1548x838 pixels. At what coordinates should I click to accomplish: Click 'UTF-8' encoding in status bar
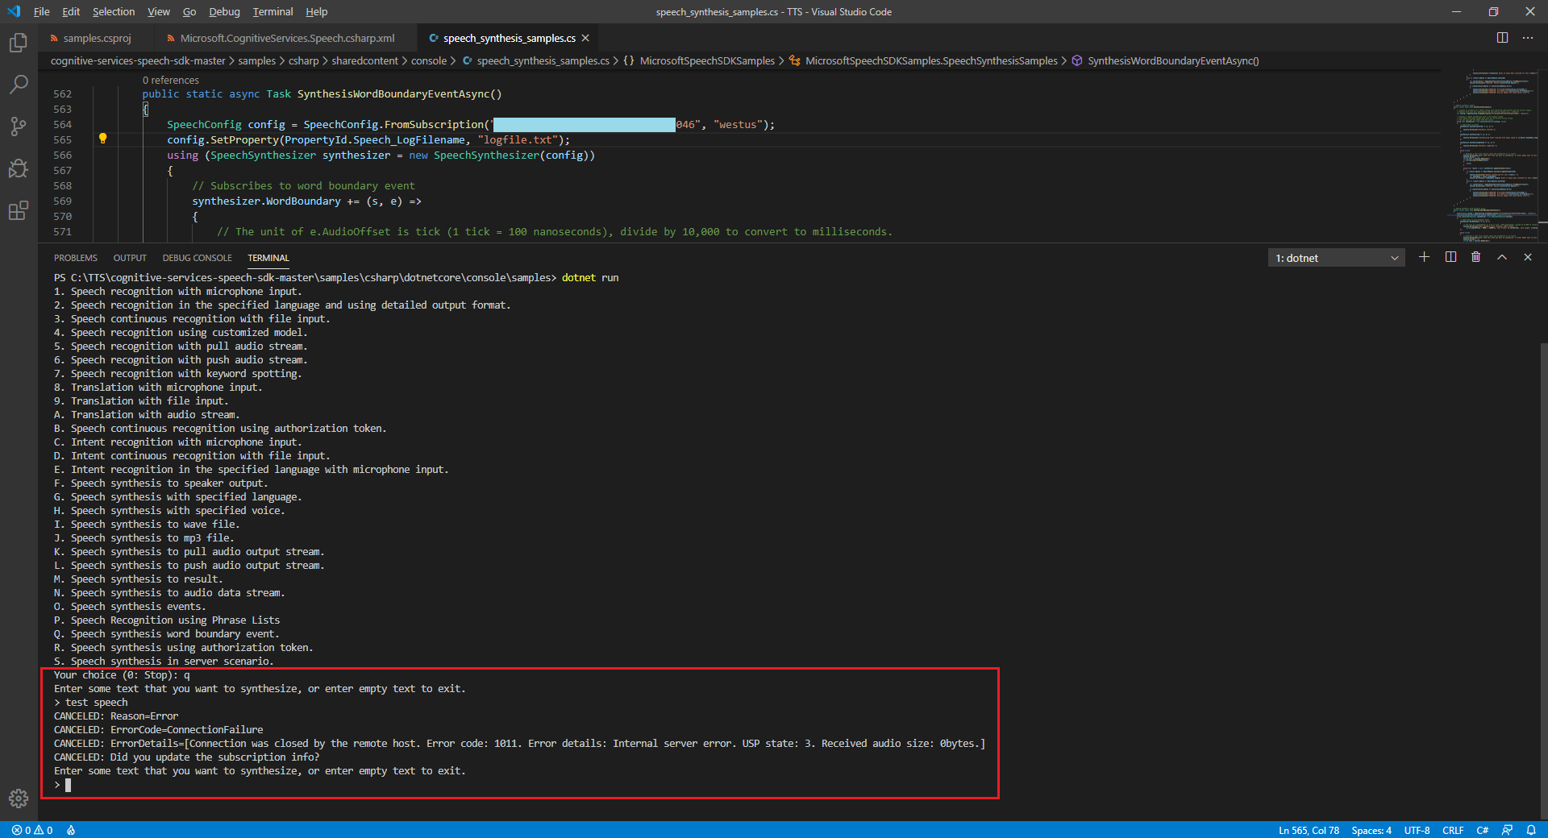pos(1417,830)
